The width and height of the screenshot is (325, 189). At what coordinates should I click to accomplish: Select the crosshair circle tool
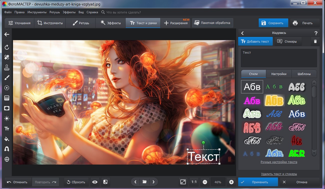tap(7, 159)
